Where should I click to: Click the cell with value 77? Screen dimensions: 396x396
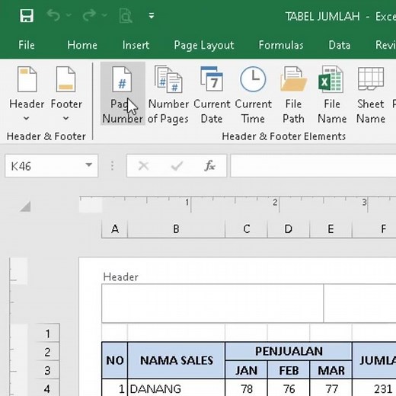(331, 388)
